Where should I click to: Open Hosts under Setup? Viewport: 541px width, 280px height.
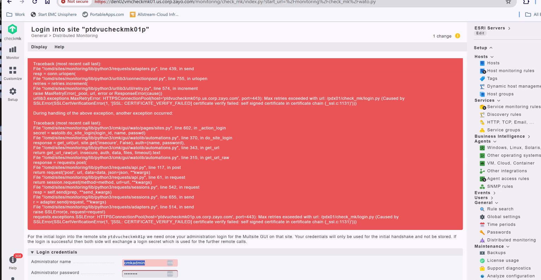pyautogui.click(x=493, y=63)
